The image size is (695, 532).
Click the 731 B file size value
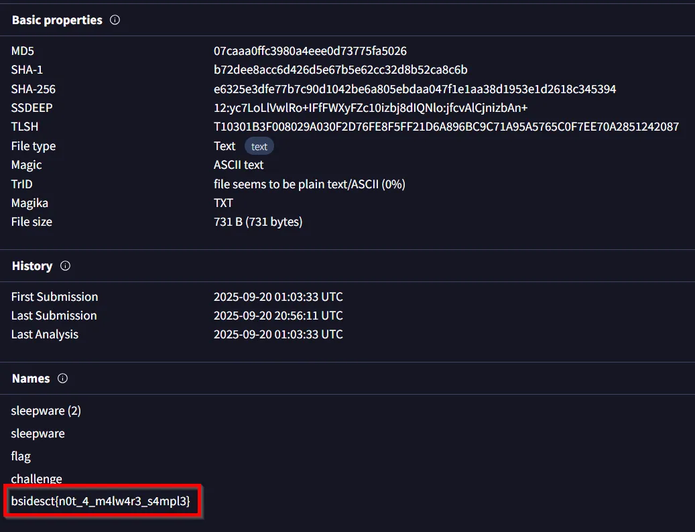point(257,222)
